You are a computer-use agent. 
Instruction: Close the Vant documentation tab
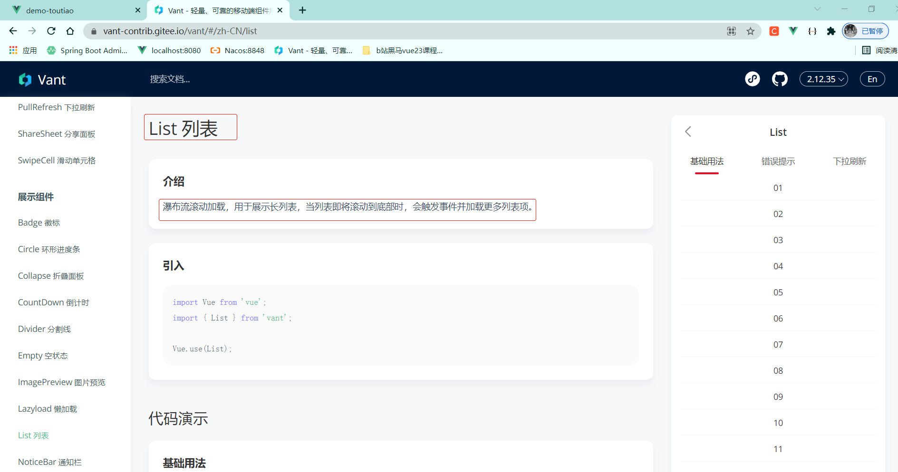pyautogui.click(x=280, y=10)
